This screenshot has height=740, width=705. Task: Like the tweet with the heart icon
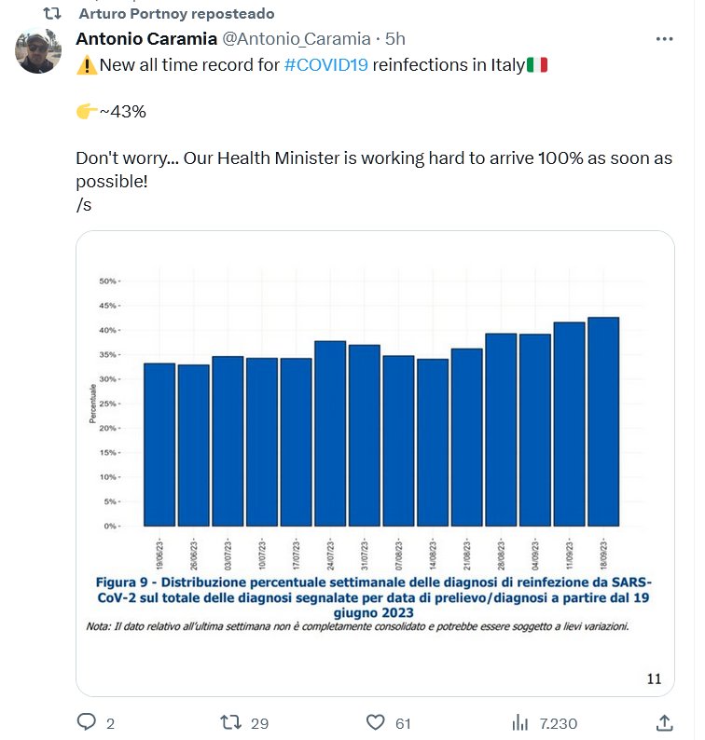376,722
